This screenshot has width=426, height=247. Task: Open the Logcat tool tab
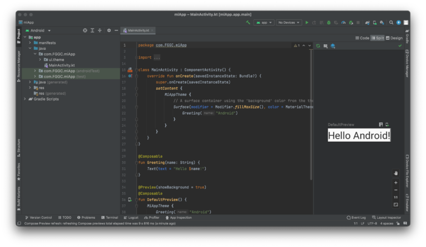(131, 218)
